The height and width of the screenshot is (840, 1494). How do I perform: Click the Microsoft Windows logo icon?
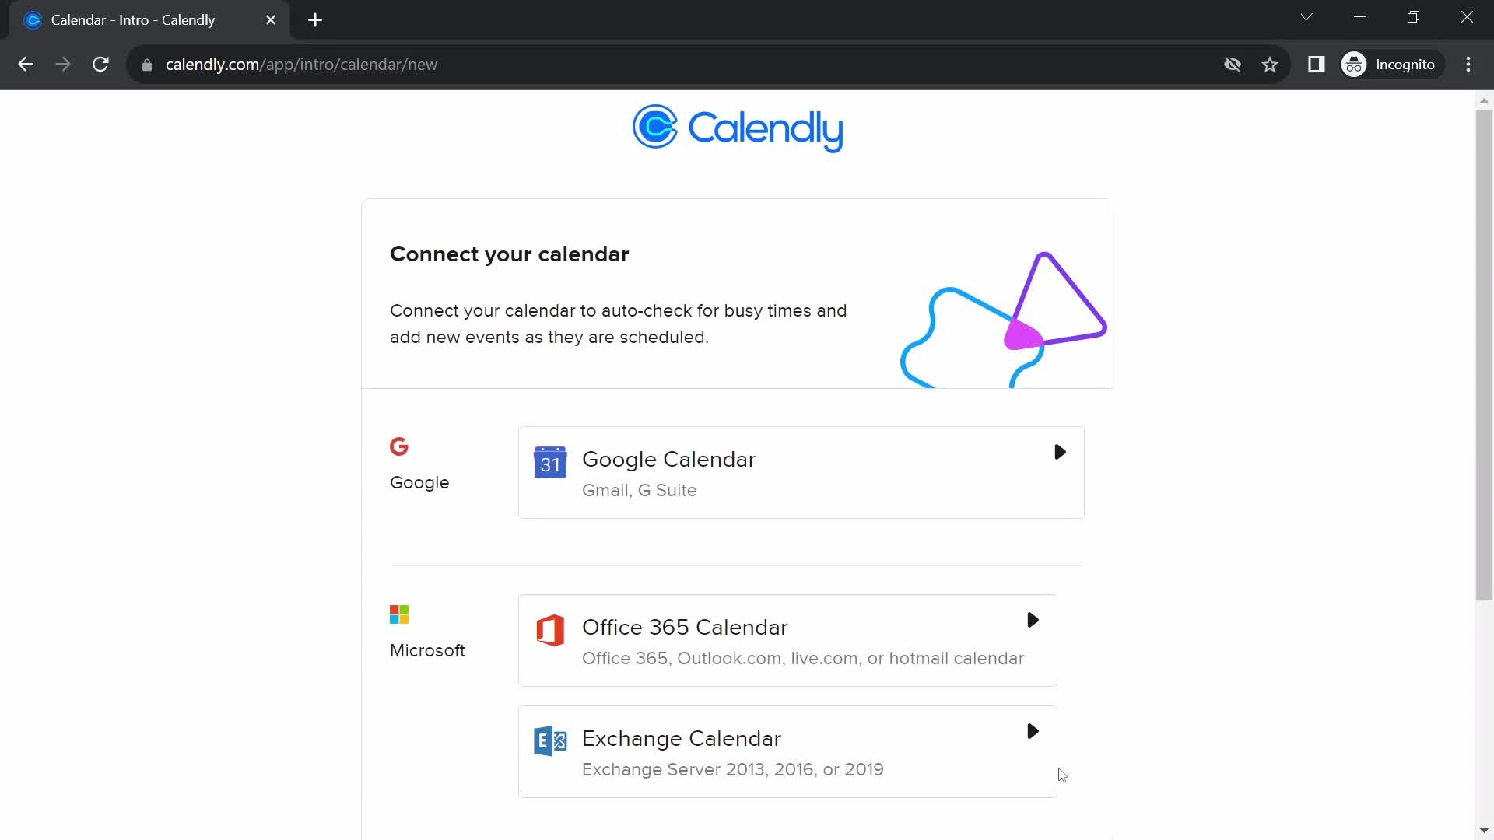[398, 614]
